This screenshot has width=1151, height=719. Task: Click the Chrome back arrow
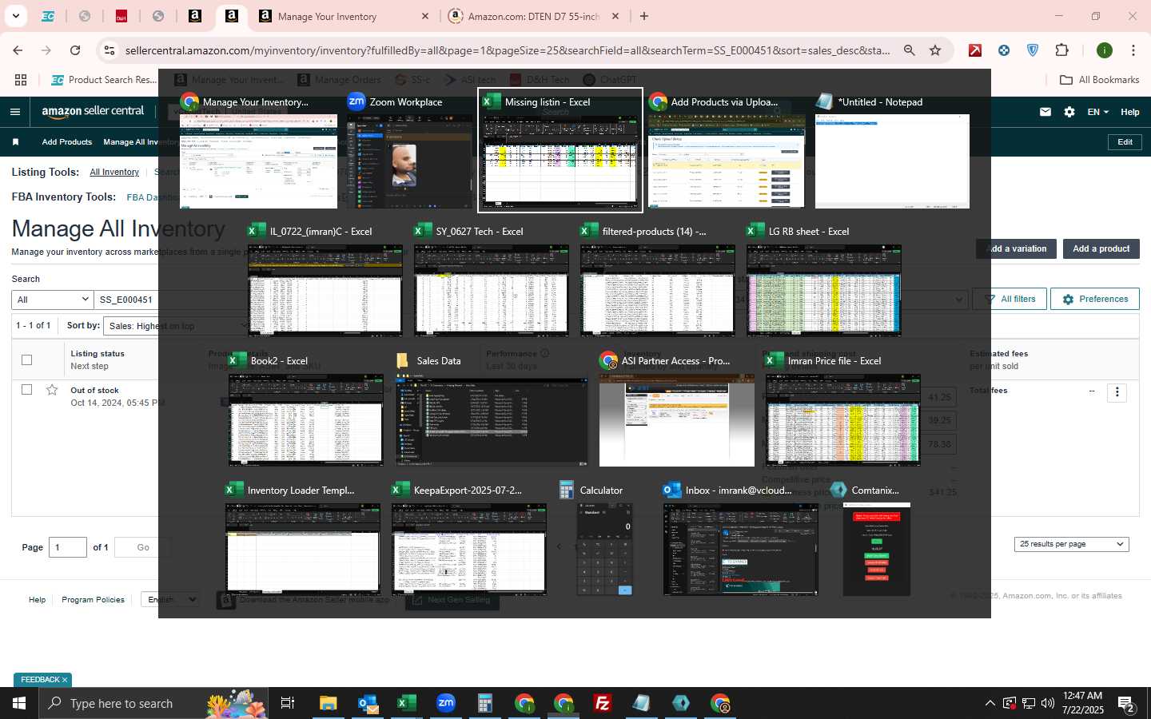(x=18, y=50)
